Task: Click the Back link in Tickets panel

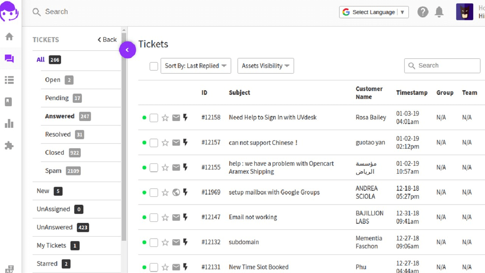Action: [107, 39]
